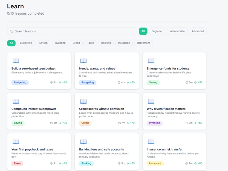Click book icon on Your first paycheck card

(x=16, y=141)
